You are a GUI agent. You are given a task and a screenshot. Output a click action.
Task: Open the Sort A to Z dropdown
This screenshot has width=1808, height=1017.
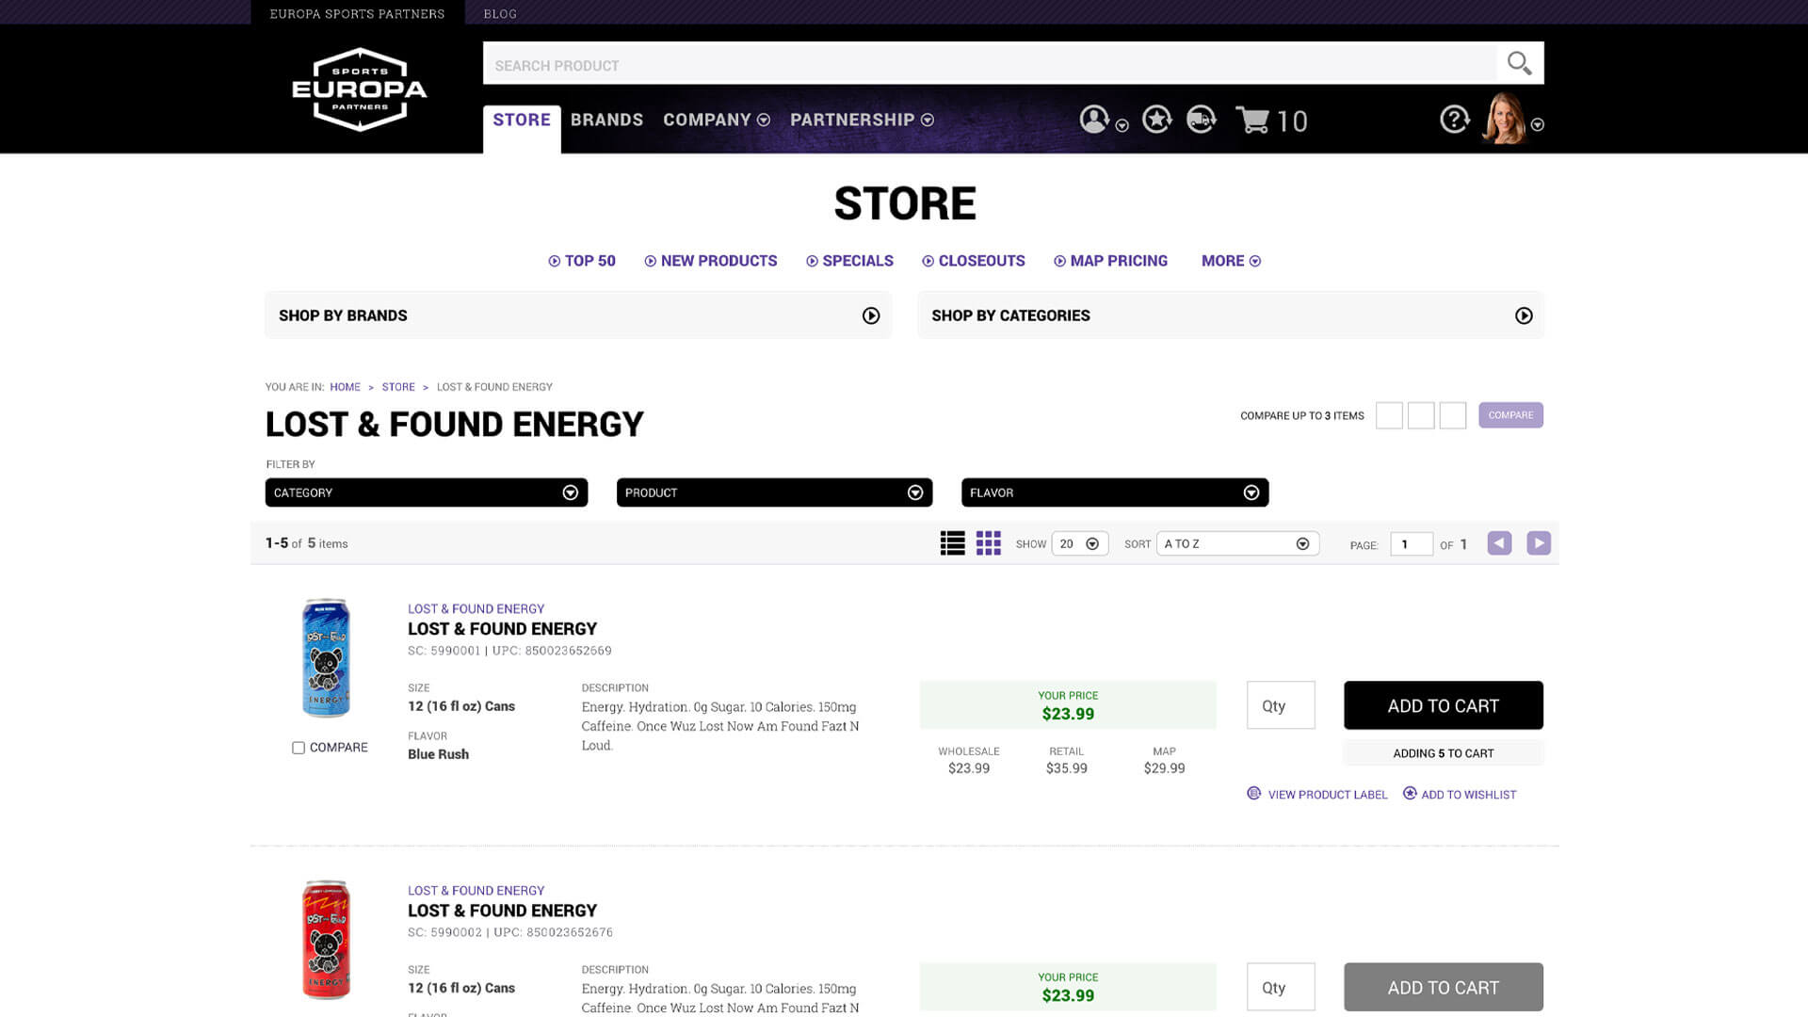pyautogui.click(x=1236, y=543)
